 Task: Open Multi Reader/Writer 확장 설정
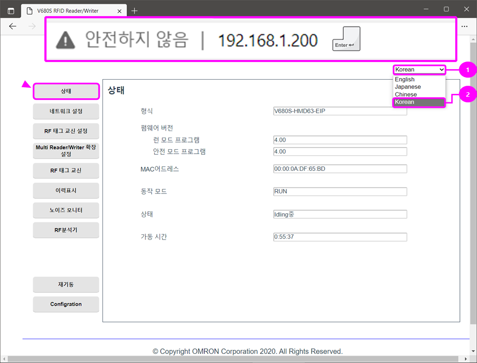pyautogui.click(x=66, y=151)
